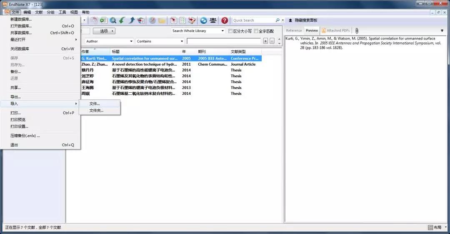Choose 文件... in the import submenu
This screenshot has width=450, height=234.
click(x=100, y=103)
